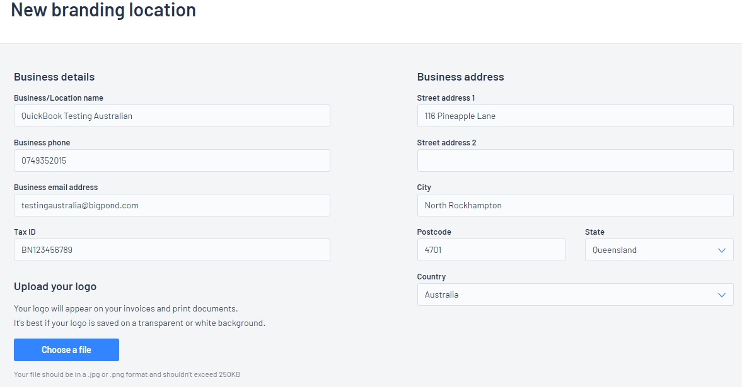The width and height of the screenshot is (742, 387).
Task: Click the 'City' field label
Action: click(424, 188)
